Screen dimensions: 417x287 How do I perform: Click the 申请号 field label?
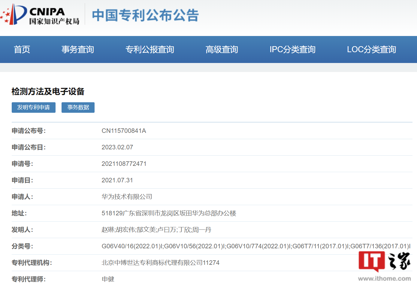click(22, 164)
